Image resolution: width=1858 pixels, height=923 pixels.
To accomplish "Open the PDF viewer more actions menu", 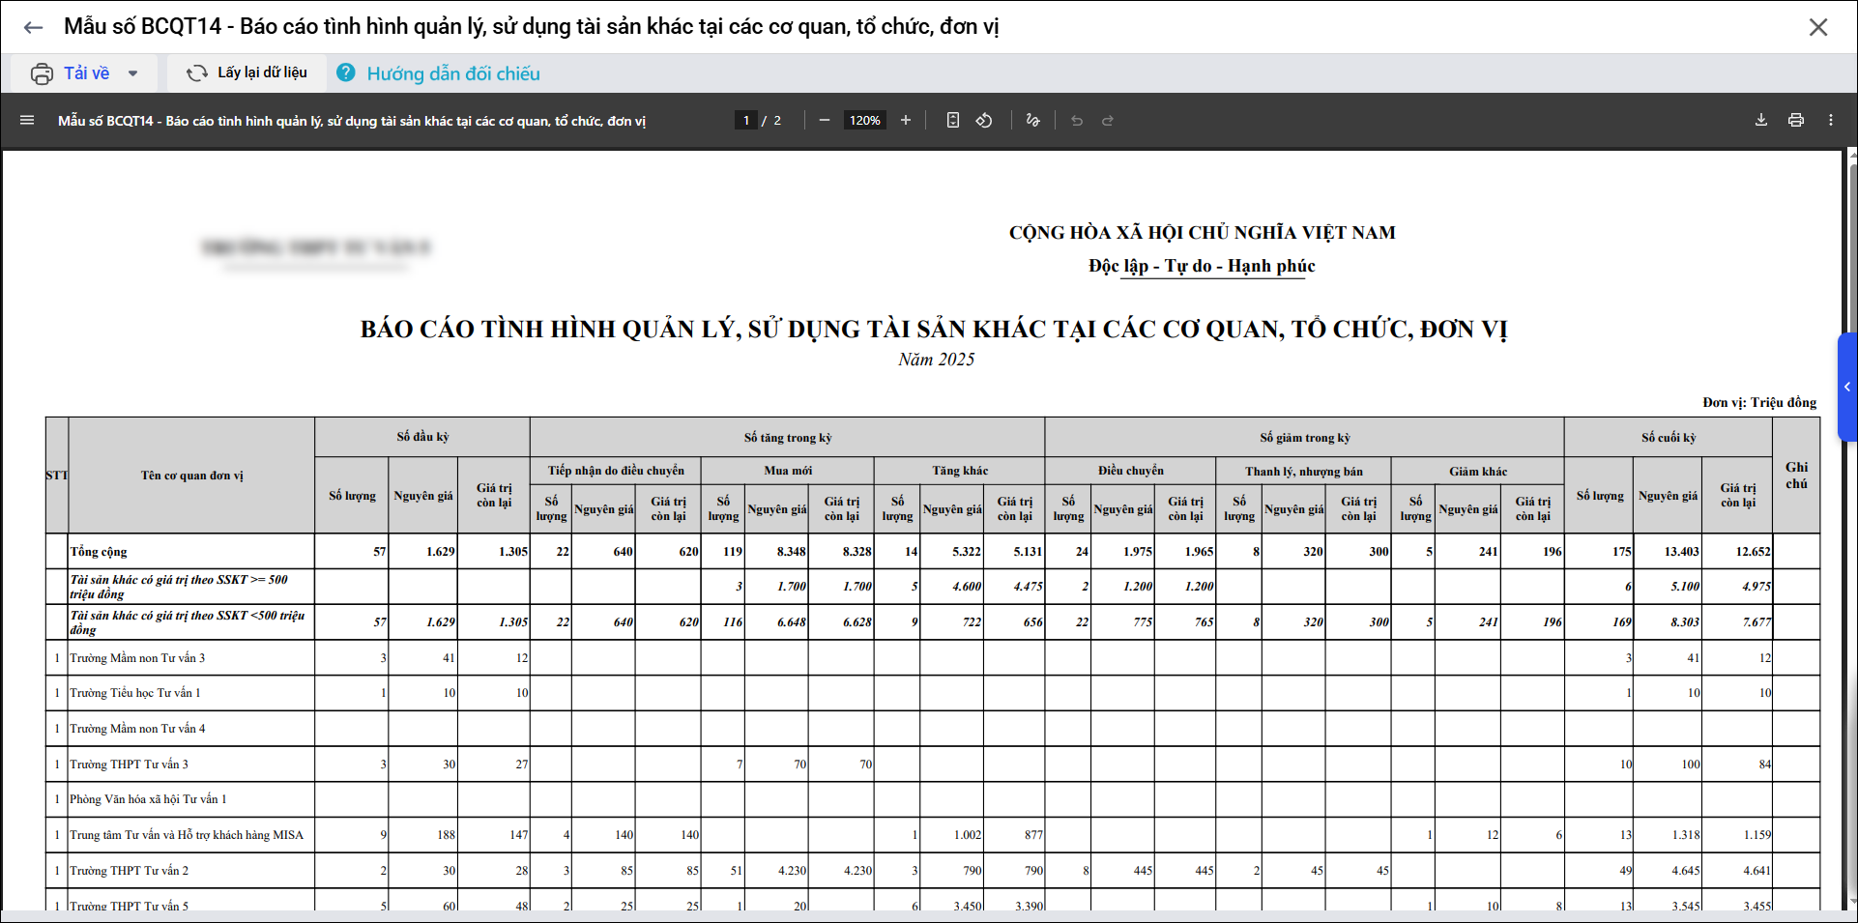I will tap(1830, 121).
